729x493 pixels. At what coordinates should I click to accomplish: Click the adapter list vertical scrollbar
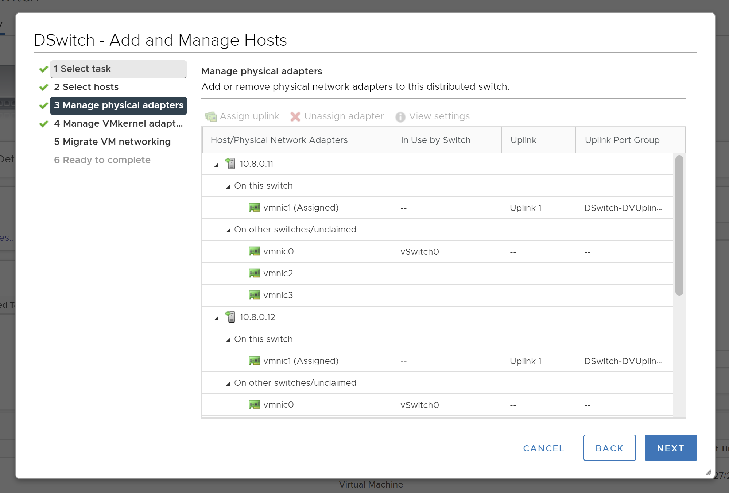pyautogui.click(x=679, y=225)
